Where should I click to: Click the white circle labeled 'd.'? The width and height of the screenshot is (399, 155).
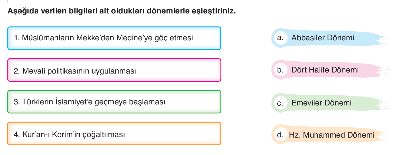[x=280, y=135]
